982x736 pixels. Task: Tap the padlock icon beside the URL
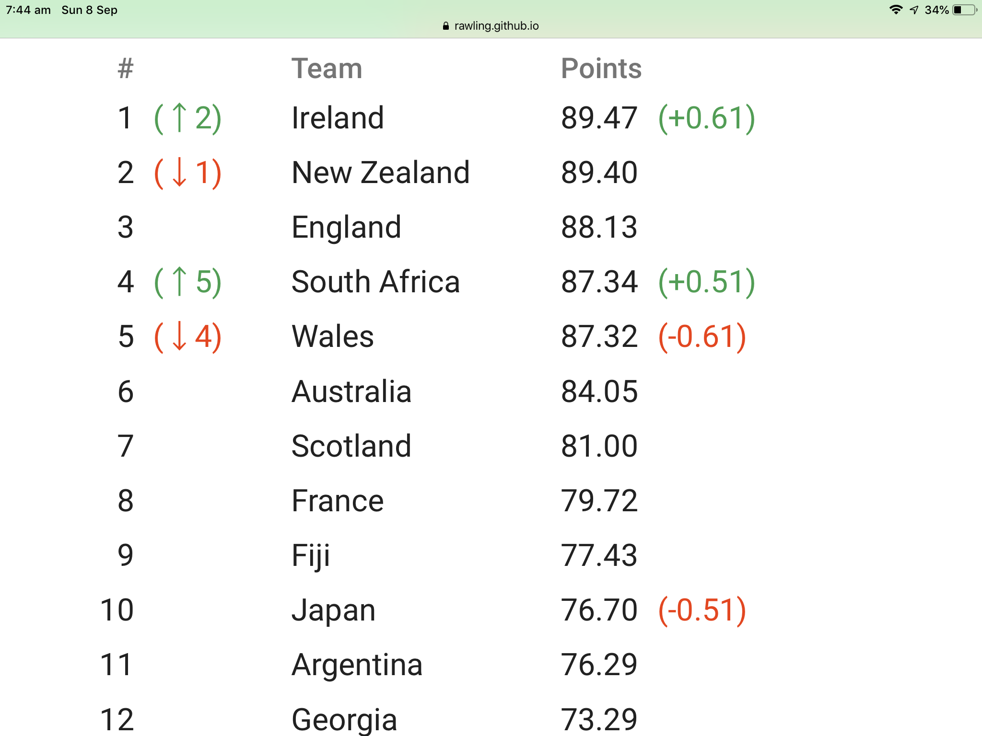click(446, 26)
